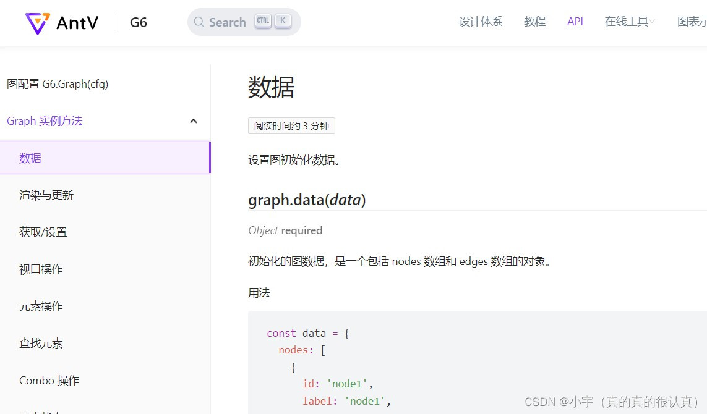Click into the search input field
Screen dimensions: 707x414
pyautogui.click(x=229, y=22)
